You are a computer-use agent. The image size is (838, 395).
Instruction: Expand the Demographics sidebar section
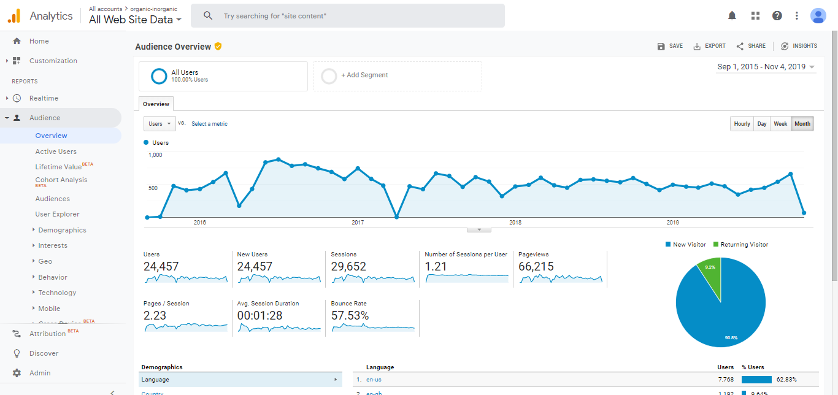pyautogui.click(x=62, y=230)
